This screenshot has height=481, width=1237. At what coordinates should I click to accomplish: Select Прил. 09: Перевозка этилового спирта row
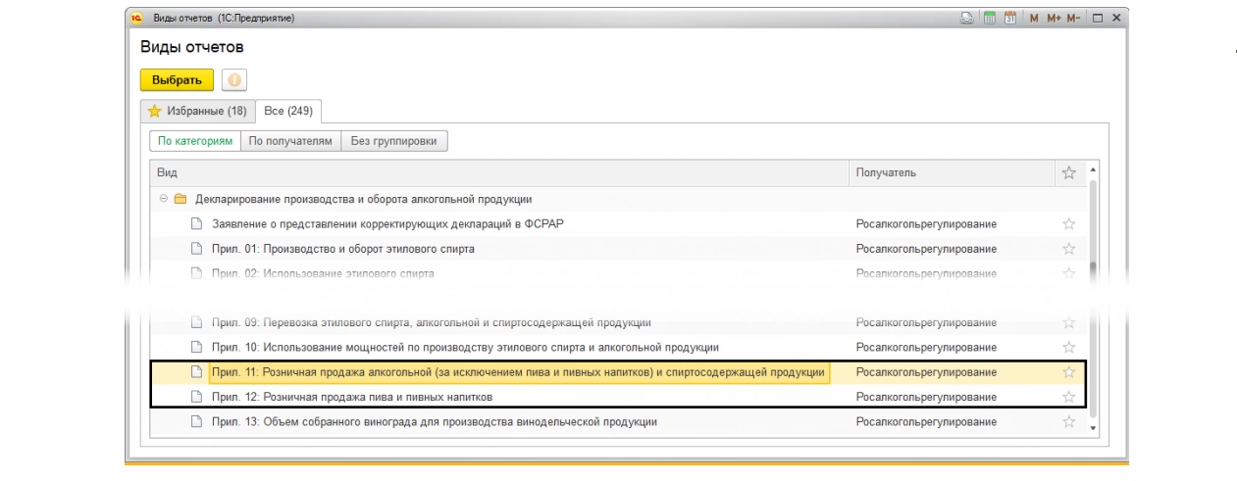point(618,322)
